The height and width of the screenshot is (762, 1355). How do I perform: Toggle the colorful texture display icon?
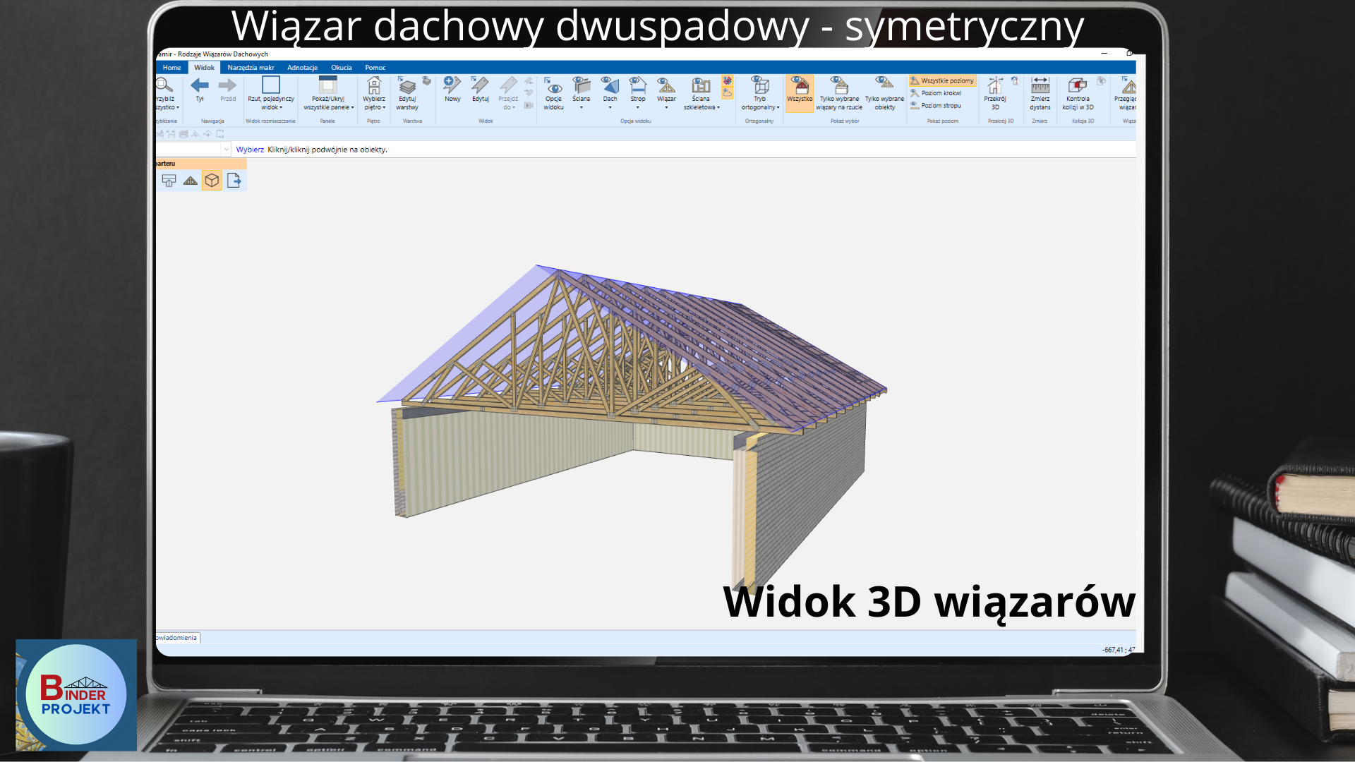[x=727, y=81]
